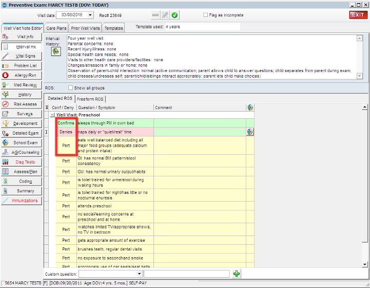
Task: Toggle Denies for naps daily row
Action: tap(66, 132)
